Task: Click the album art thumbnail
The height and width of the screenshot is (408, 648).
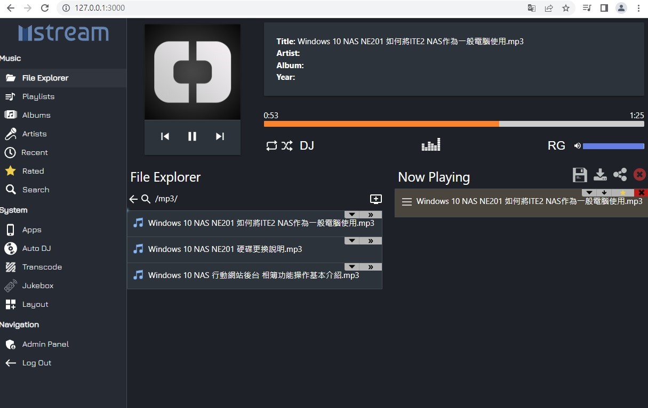Action: click(192, 71)
